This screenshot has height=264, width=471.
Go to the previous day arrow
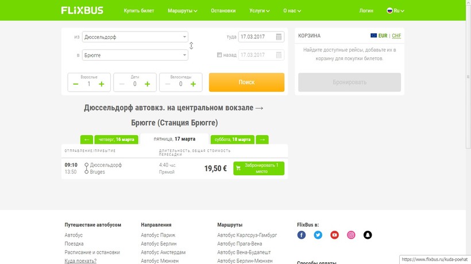87,139
